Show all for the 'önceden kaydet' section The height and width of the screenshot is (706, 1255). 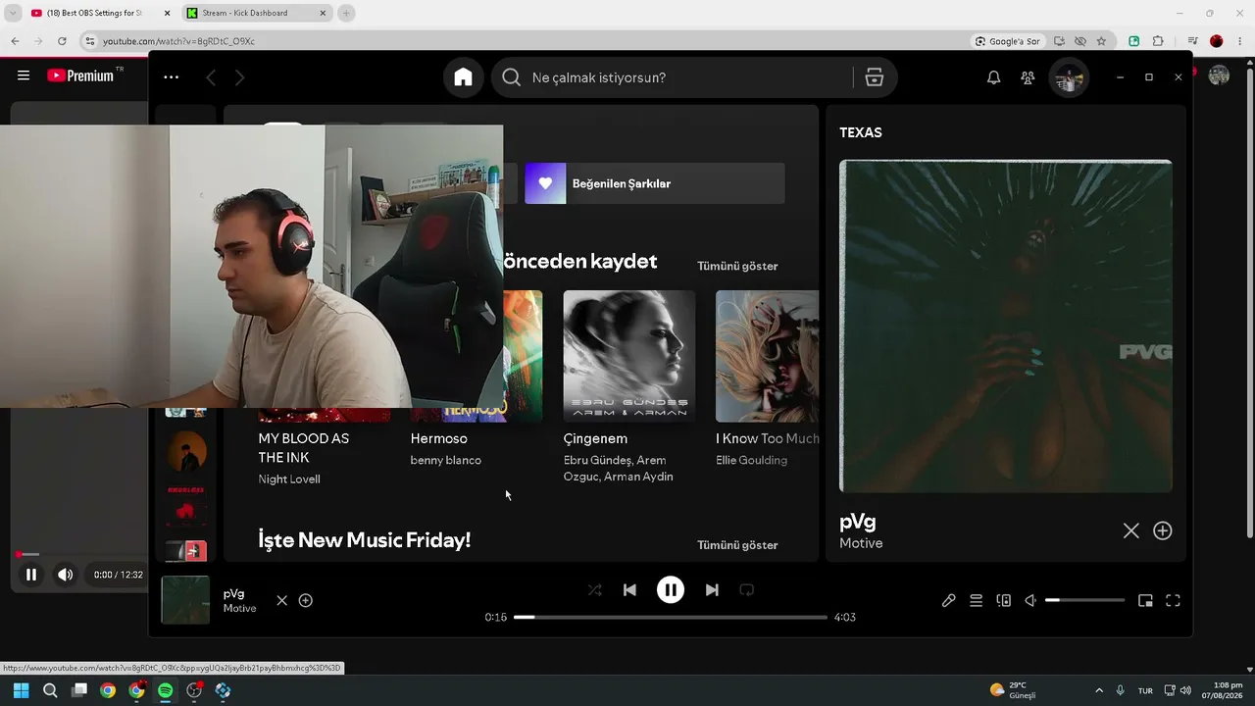[737, 266]
